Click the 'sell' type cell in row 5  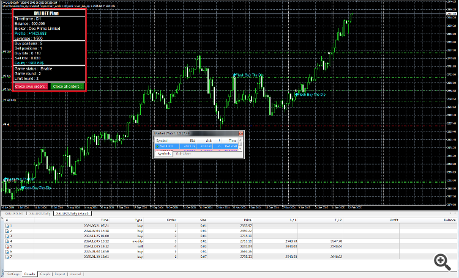point(140,246)
